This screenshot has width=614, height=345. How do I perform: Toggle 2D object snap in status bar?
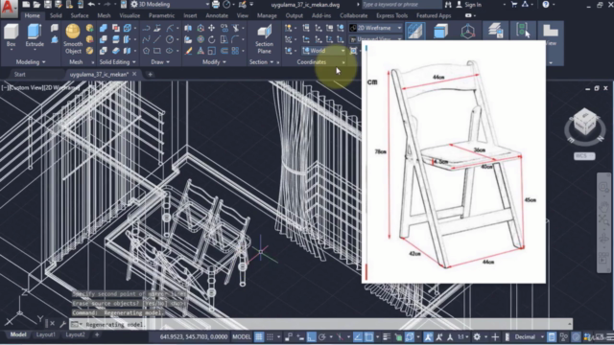pyautogui.click(x=368, y=336)
